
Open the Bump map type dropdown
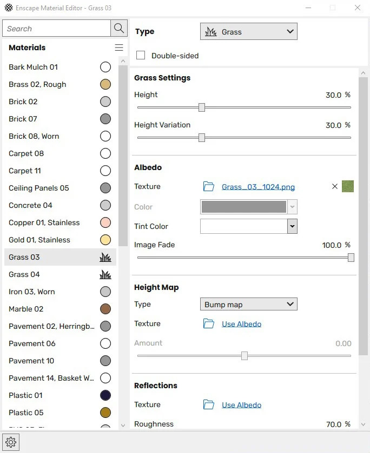pyautogui.click(x=248, y=304)
